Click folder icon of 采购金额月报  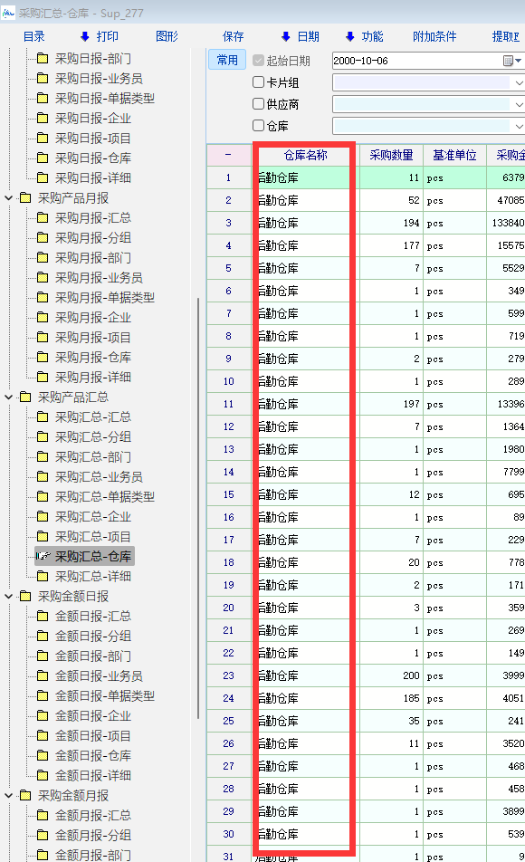pos(25,795)
